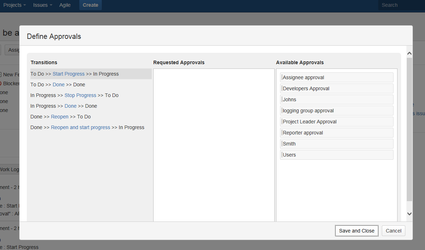
Task: Click the Save and Close button
Action: pos(356,231)
